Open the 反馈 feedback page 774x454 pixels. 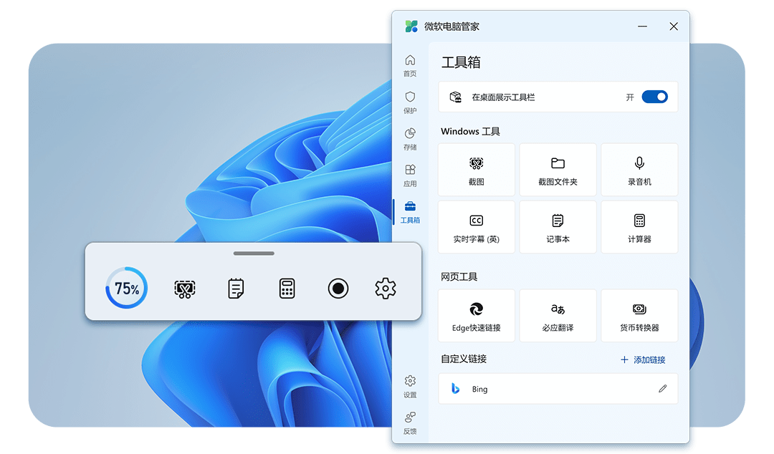click(x=410, y=423)
